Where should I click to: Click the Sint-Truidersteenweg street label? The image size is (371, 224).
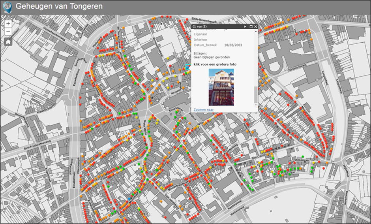point(37,145)
